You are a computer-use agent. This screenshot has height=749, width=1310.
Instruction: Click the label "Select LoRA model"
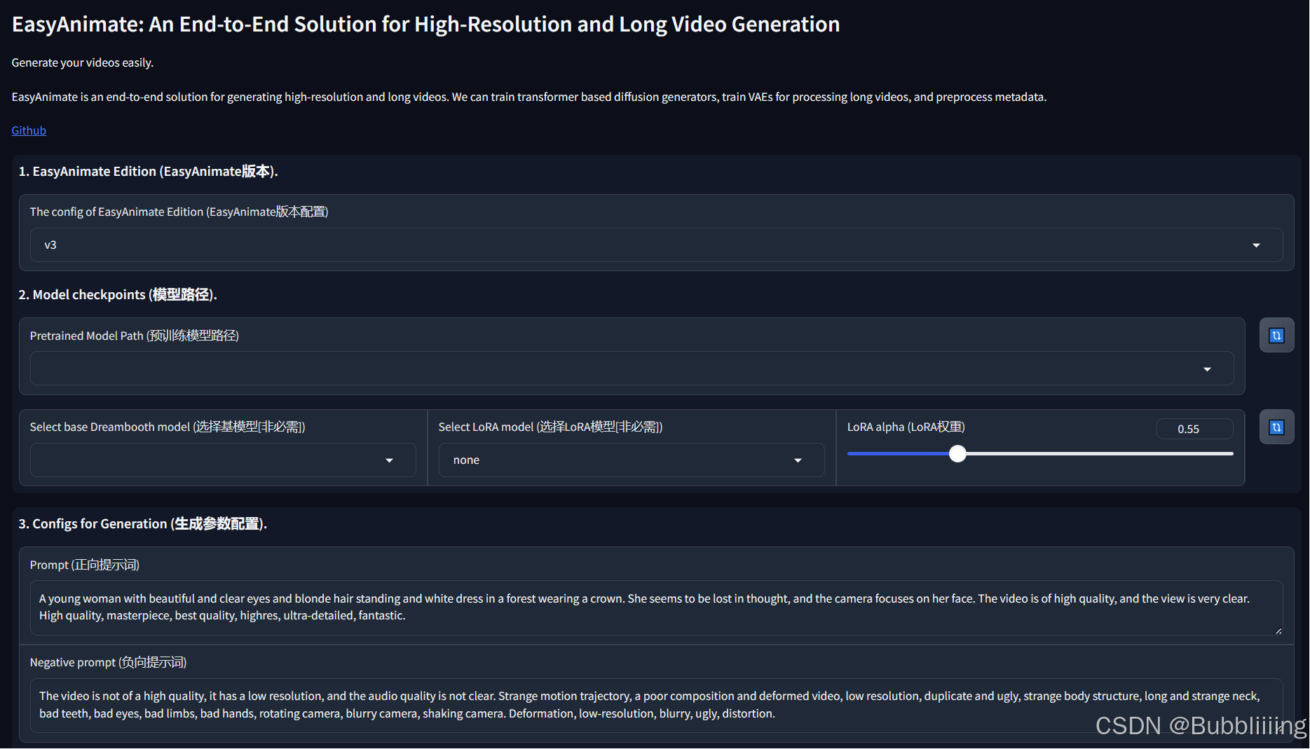[550, 427]
